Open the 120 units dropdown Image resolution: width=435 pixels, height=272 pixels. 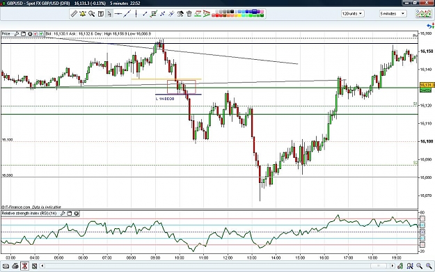(352, 14)
